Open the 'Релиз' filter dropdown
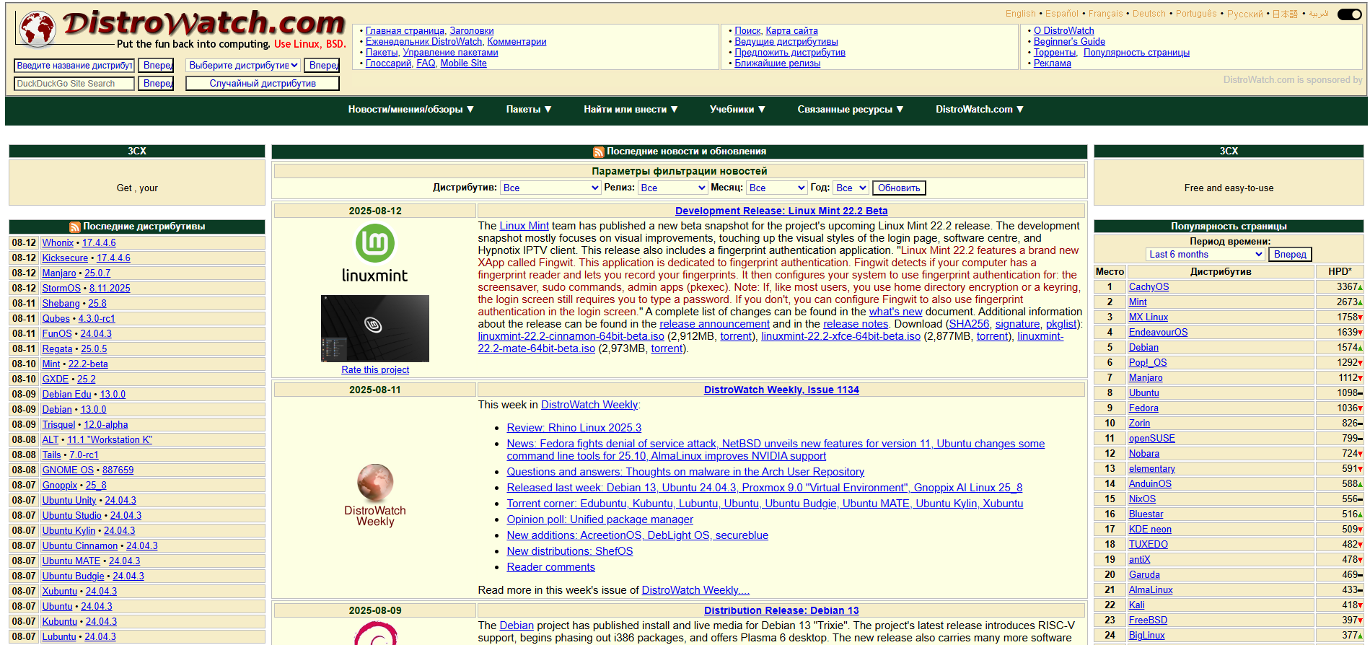 (x=673, y=188)
